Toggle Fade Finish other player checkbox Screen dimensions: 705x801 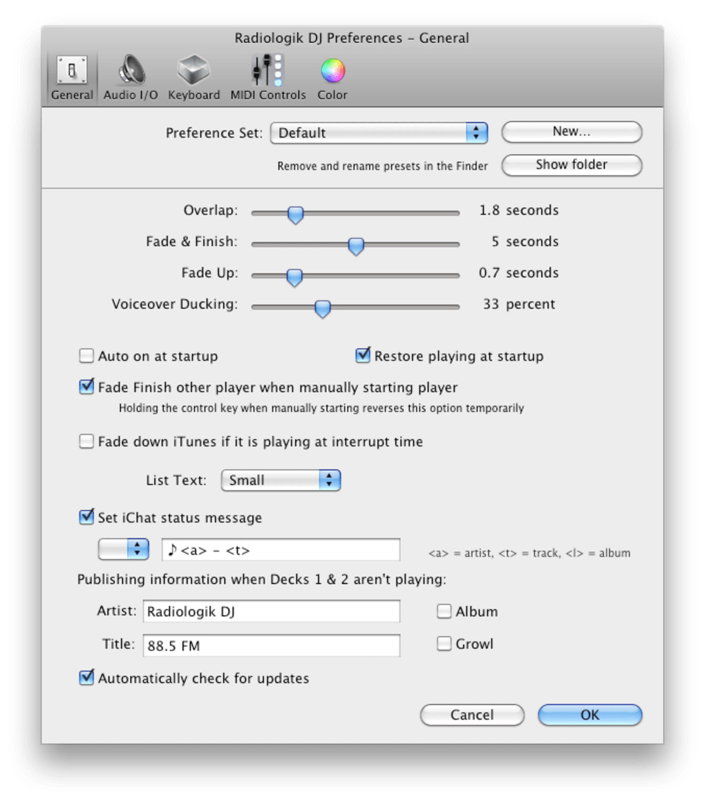[86, 387]
